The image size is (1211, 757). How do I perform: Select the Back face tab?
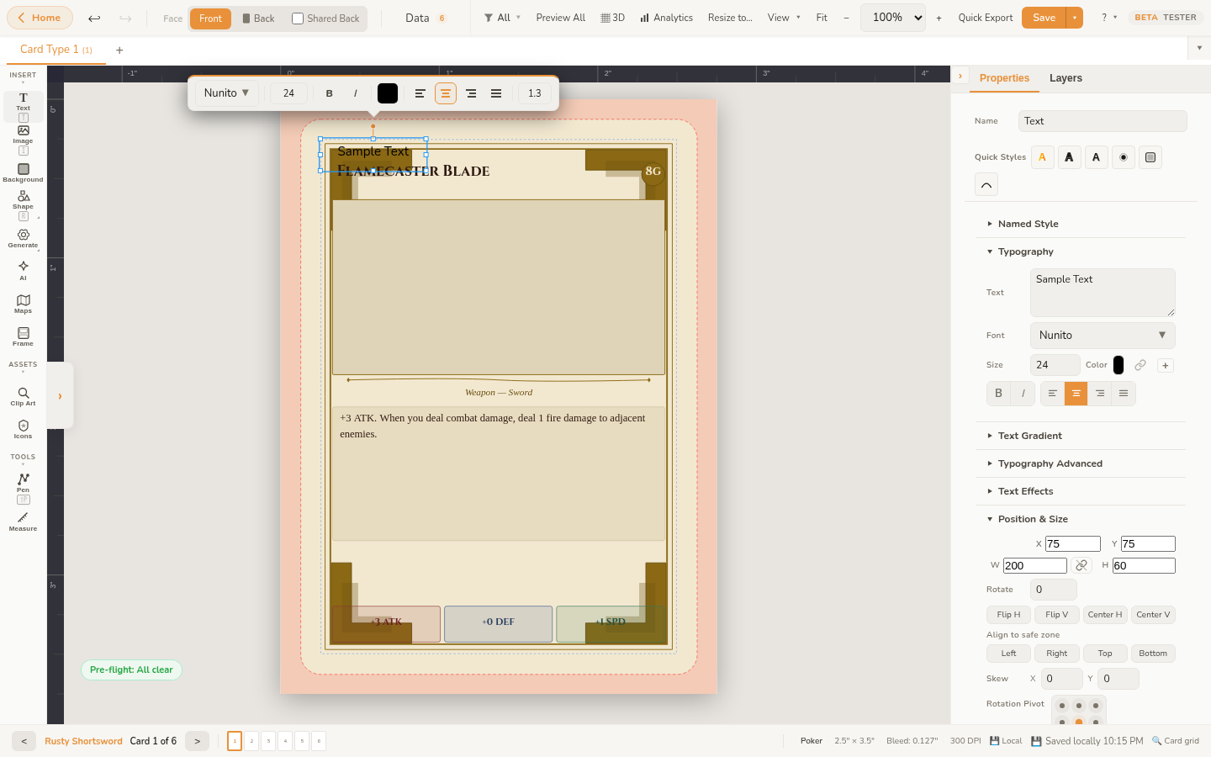click(258, 19)
